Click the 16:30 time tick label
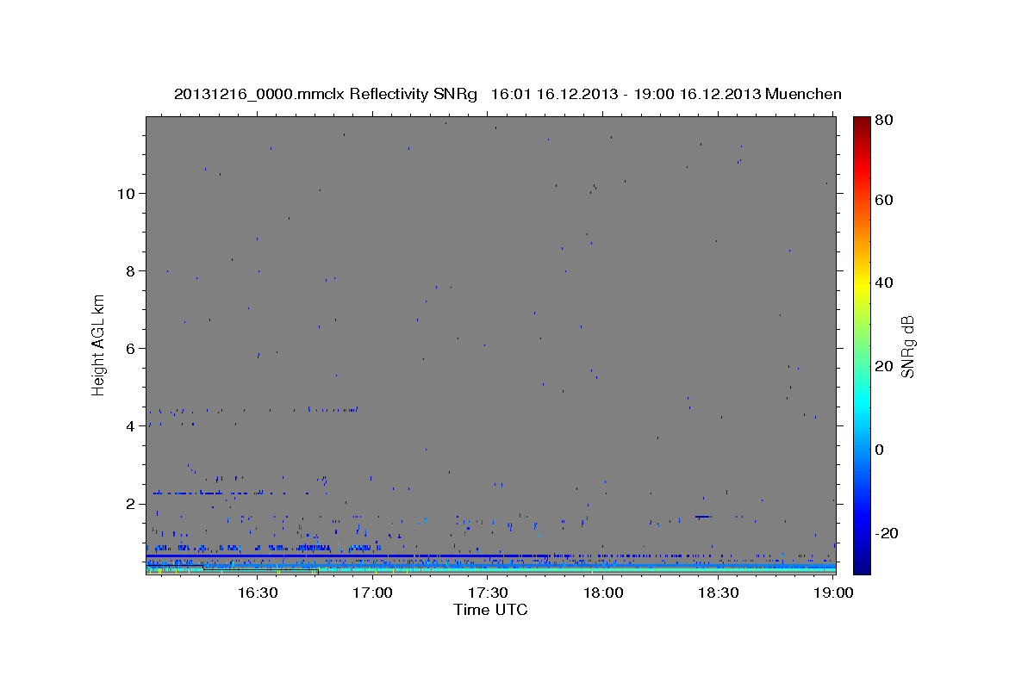This screenshot has width=1034, height=689. point(258,593)
